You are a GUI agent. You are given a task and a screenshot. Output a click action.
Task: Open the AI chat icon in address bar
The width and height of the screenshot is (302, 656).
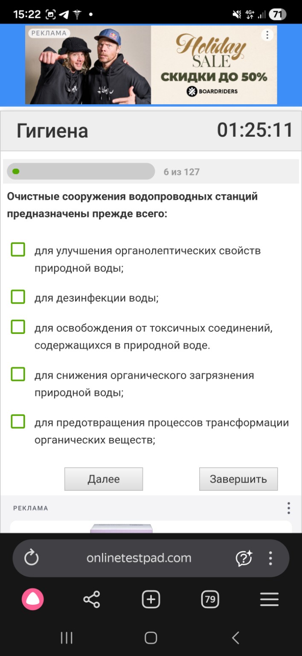click(244, 558)
